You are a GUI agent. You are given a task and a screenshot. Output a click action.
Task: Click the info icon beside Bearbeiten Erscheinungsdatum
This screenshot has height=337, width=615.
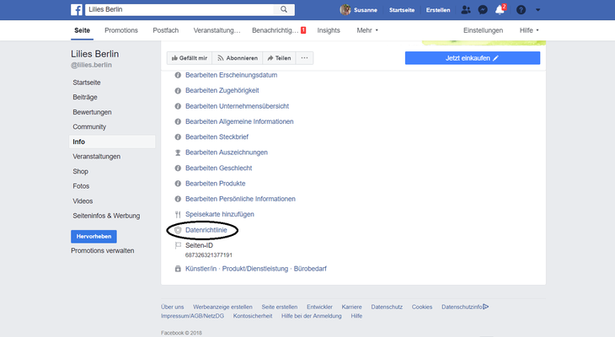[178, 75]
